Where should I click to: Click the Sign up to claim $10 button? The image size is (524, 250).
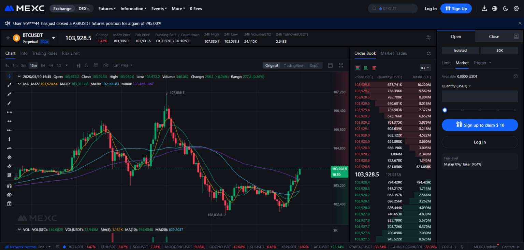(x=480, y=125)
